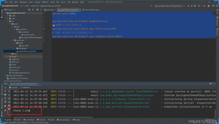Viewport: 219px width, 124px height.
Task: Toggle soft-wrap icon in console gutter
Action: coord(9,98)
